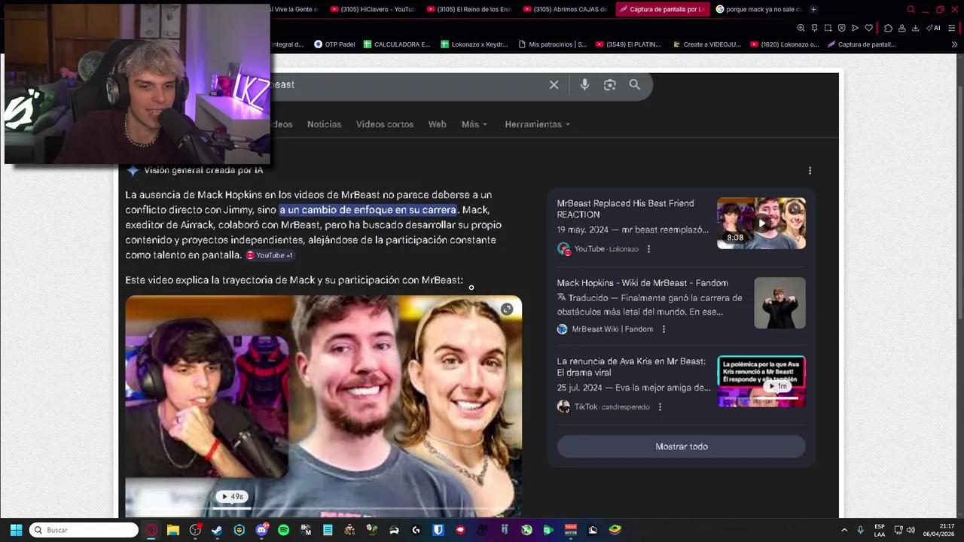Switch to Captura de pantalla tab
This screenshot has width=964, height=542.
click(x=662, y=9)
